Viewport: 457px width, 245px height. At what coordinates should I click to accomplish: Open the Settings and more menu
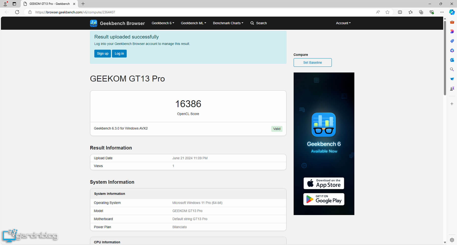442,12
